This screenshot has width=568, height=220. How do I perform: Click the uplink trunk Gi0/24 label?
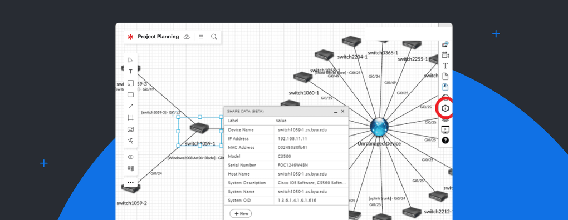coord(386,198)
